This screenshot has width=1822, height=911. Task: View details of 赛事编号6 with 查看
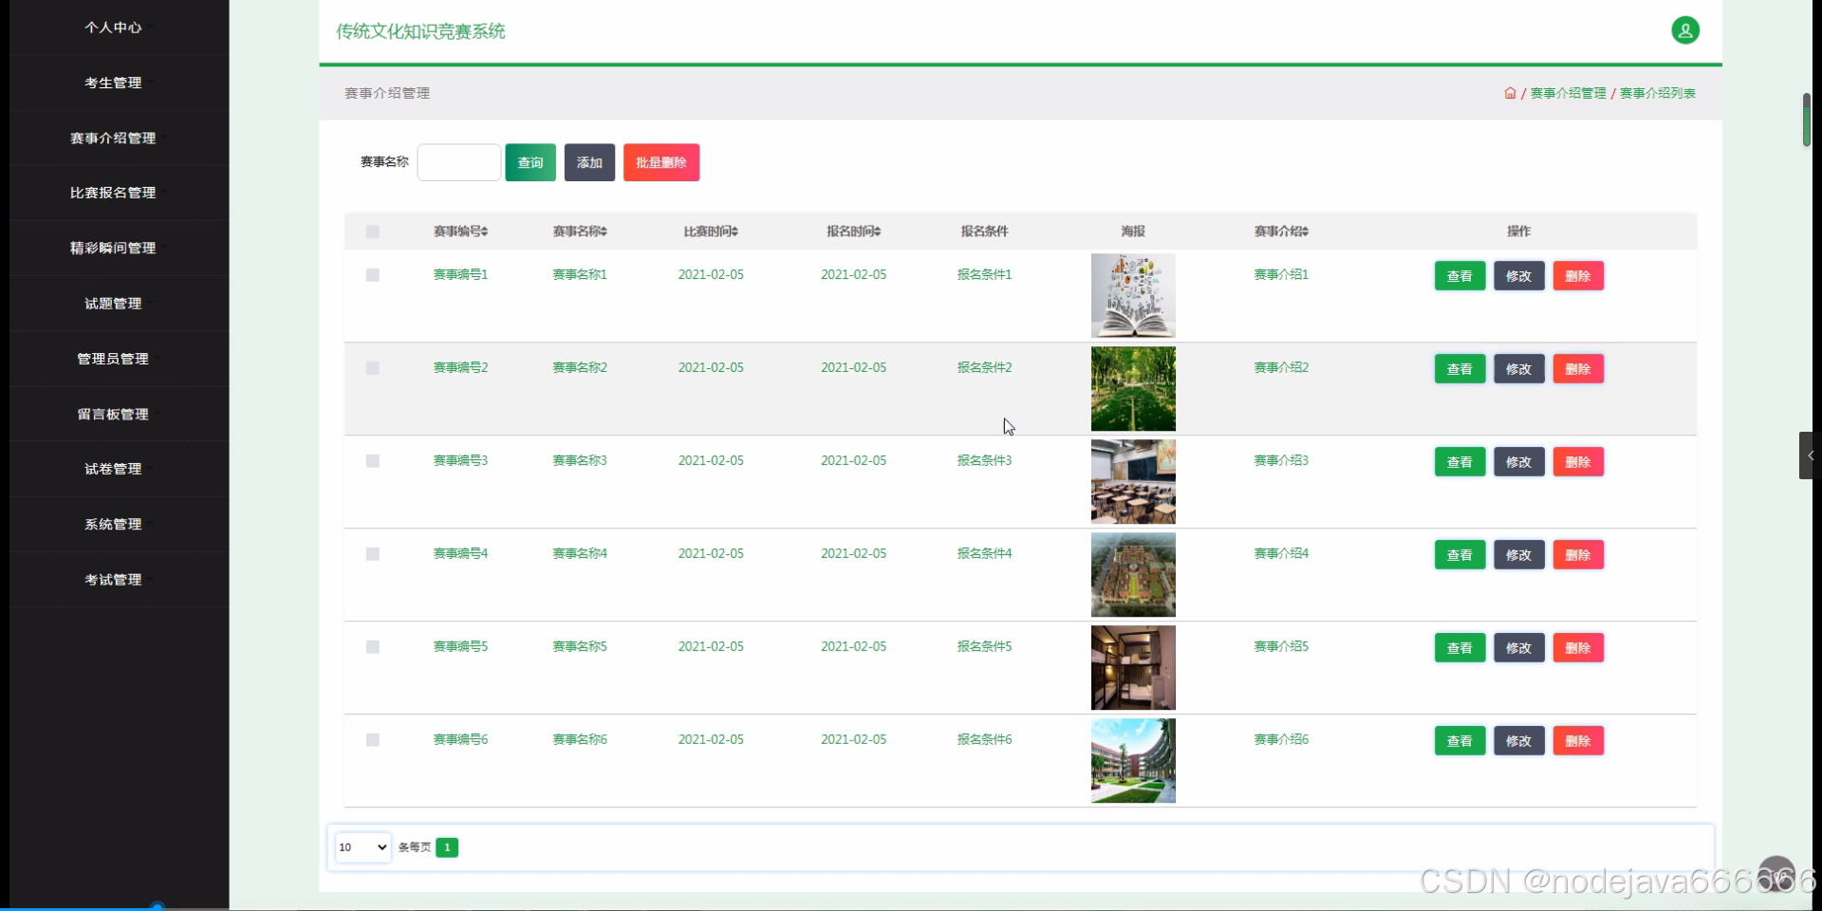click(x=1459, y=741)
